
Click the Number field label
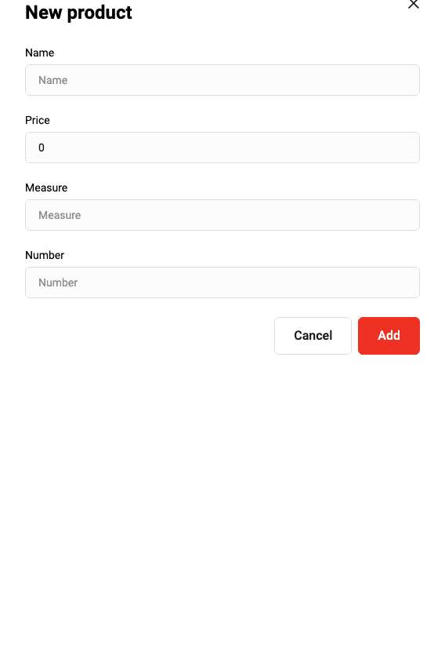click(45, 255)
